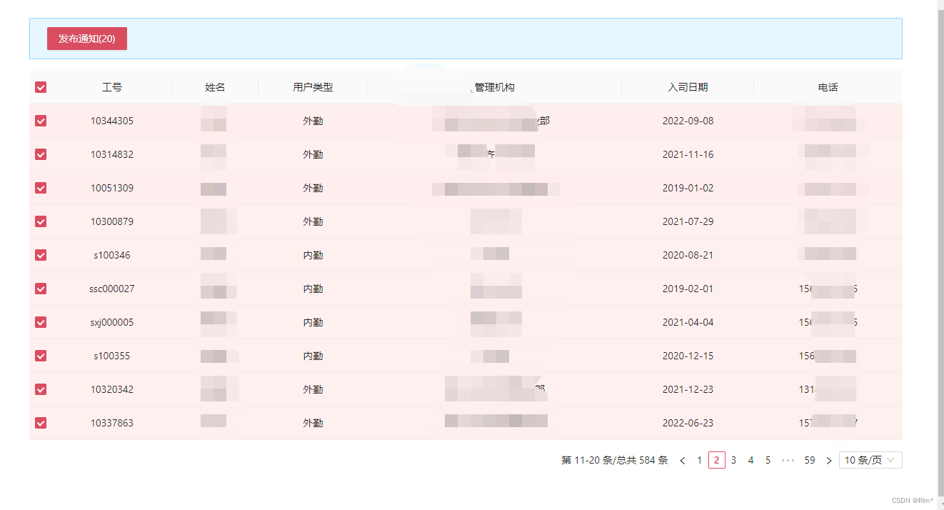Viewport: 944px width, 510px height.
Task: Click the next page arrow
Action: click(x=828, y=459)
